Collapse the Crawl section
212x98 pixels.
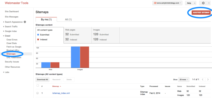point(4,36)
